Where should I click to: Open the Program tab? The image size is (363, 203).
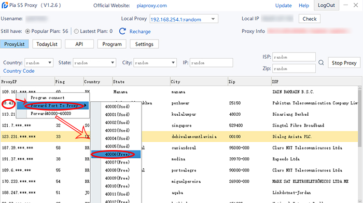click(x=112, y=44)
